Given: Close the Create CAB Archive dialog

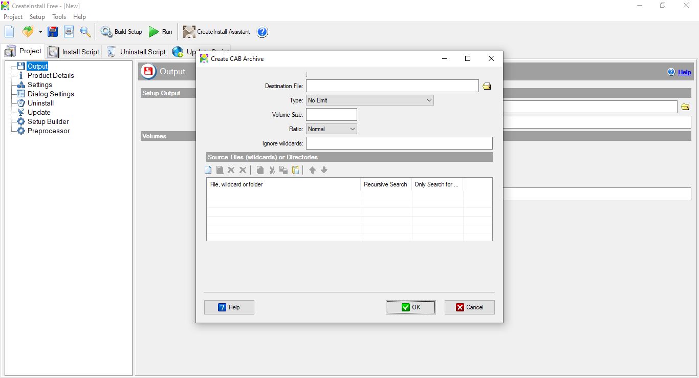Looking at the screenshot, I should (x=491, y=58).
